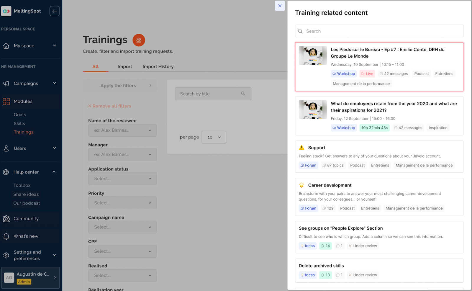Open the per page dropdown

pos(214,137)
